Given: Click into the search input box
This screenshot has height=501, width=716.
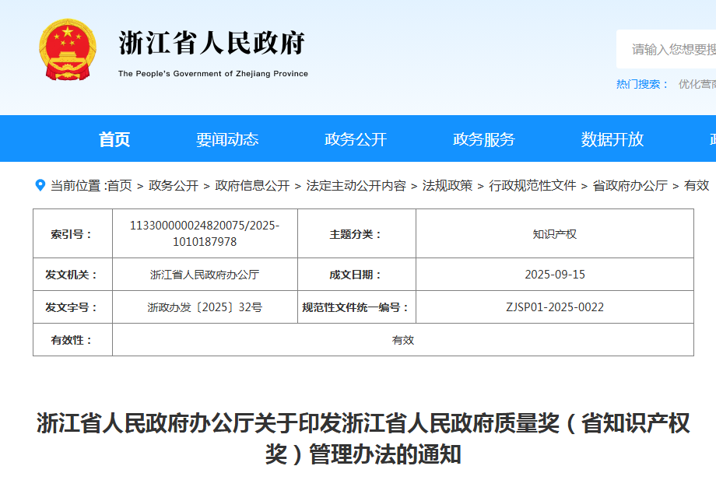Looking at the screenshot, I should point(669,49).
